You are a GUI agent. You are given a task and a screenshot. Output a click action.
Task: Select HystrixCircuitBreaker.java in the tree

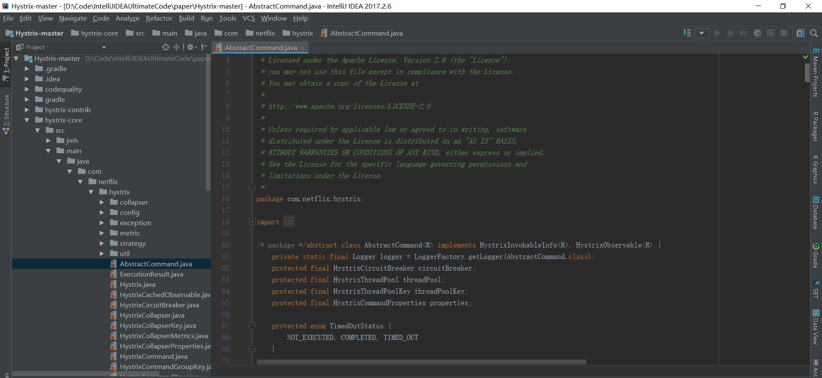tap(159, 305)
